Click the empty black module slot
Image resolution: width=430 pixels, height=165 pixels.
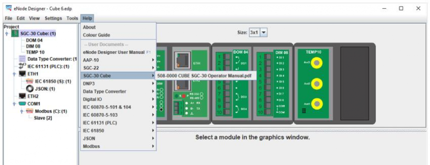(x=354, y=83)
